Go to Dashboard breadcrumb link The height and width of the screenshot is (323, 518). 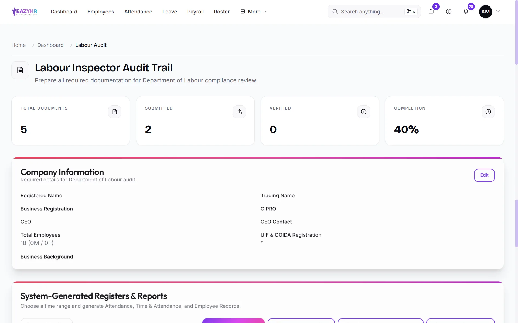click(50, 45)
